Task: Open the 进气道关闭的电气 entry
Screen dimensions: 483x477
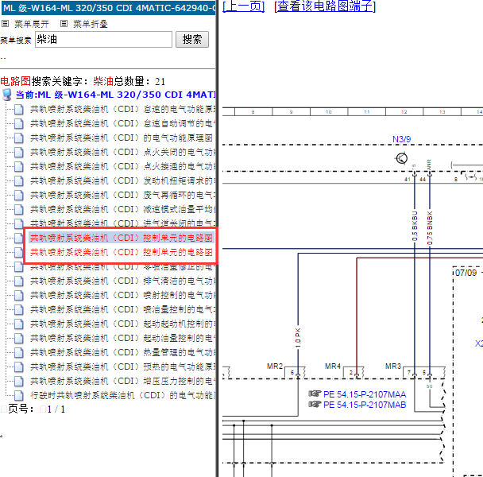Action: [122, 223]
